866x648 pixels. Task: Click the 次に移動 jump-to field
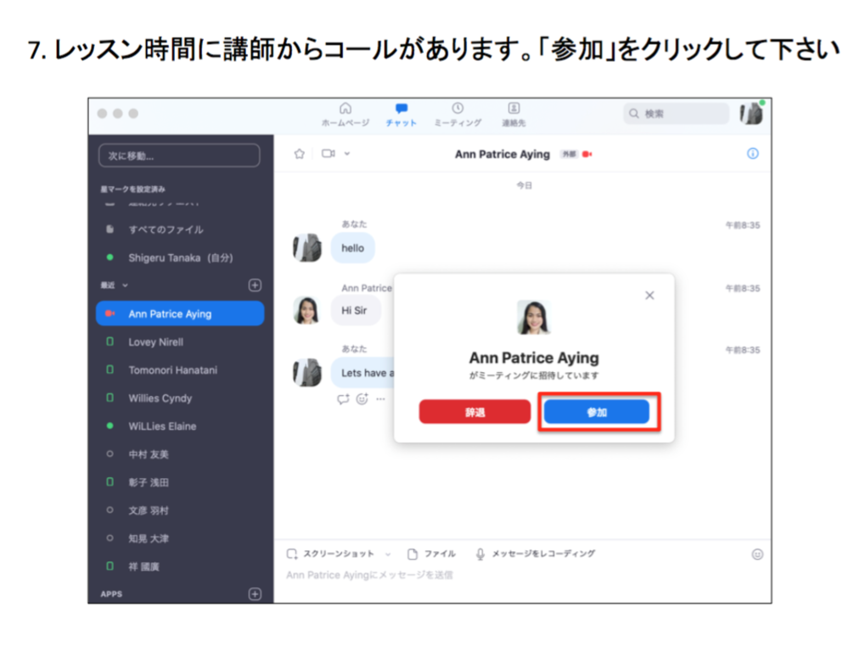(179, 155)
